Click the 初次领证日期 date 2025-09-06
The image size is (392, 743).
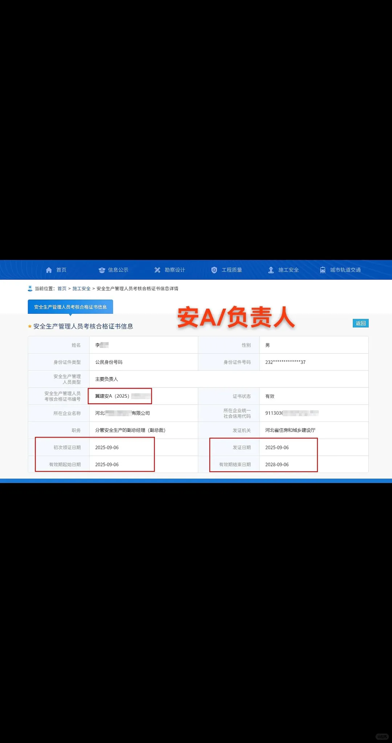tap(107, 447)
